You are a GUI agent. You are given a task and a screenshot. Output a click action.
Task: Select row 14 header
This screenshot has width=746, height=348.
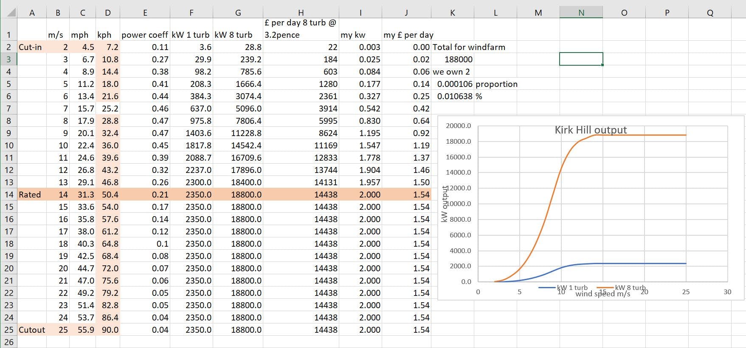(8, 195)
